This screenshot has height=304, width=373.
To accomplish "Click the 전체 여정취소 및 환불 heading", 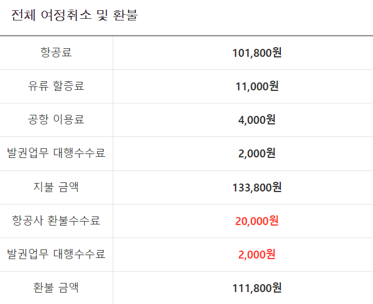I will pos(74,15).
